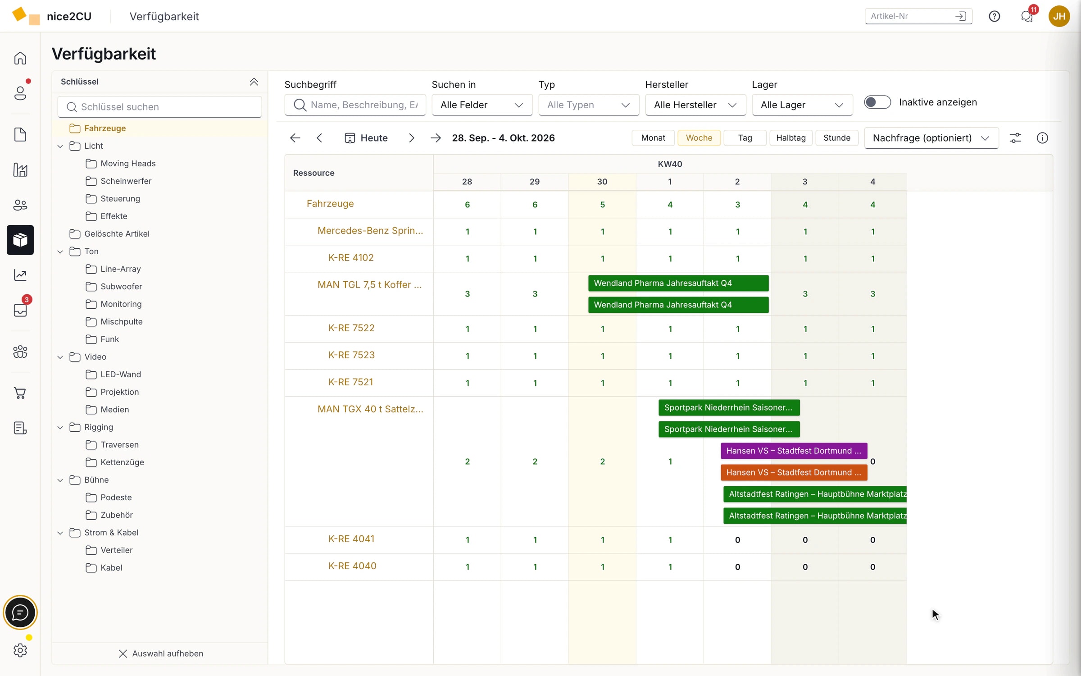Click purple Hansen VS – Stadtfest Dortmund booking bar
The image size is (1081, 676).
pyautogui.click(x=794, y=451)
